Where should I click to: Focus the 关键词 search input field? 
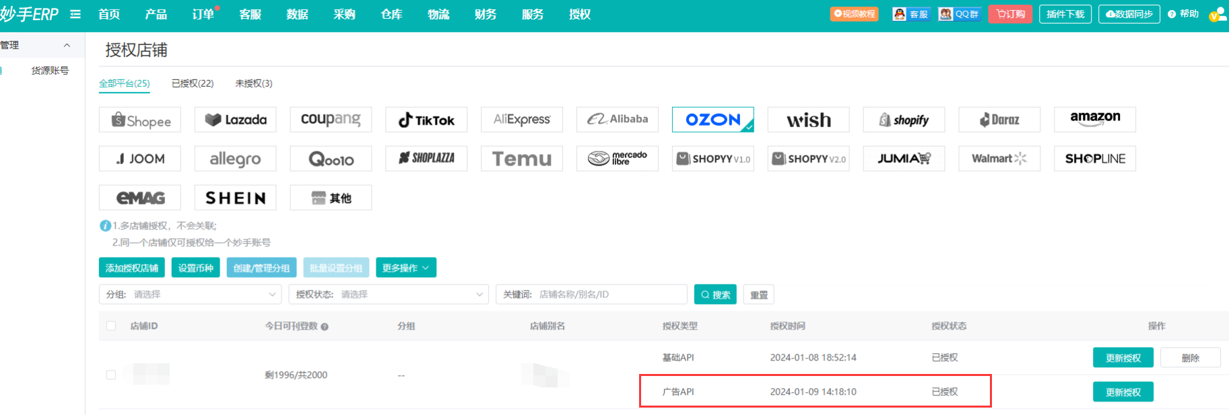[609, 295]
